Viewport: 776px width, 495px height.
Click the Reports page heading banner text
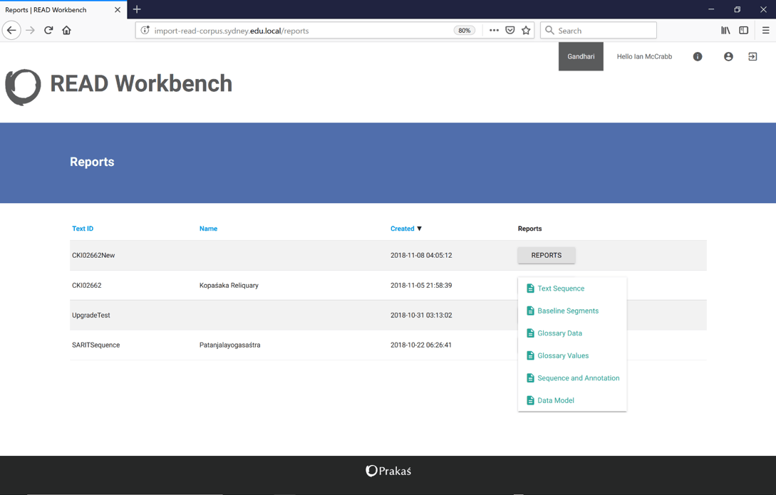92,162
